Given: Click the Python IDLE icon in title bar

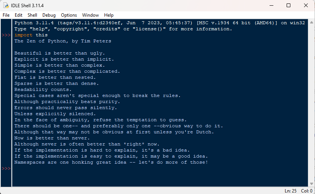Looking at the screenshot, I should [x=6, y=6].
